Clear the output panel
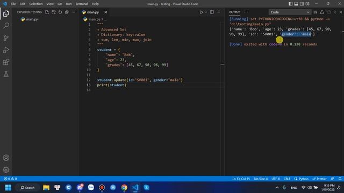 coord(316,12)
